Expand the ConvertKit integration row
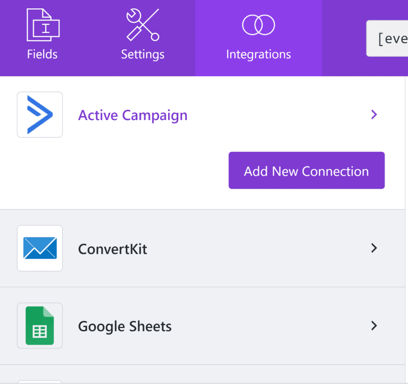408x384 pixels. click(374, 248)
